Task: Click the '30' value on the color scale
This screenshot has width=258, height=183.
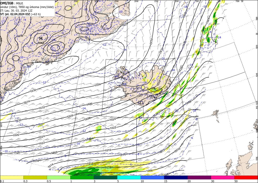Action: click(213, 181)
